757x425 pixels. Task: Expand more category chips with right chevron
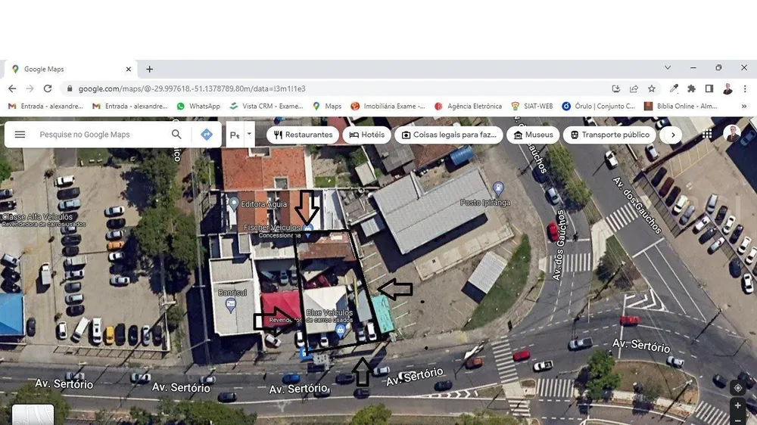pyautogui.click(x=673, y=135)
